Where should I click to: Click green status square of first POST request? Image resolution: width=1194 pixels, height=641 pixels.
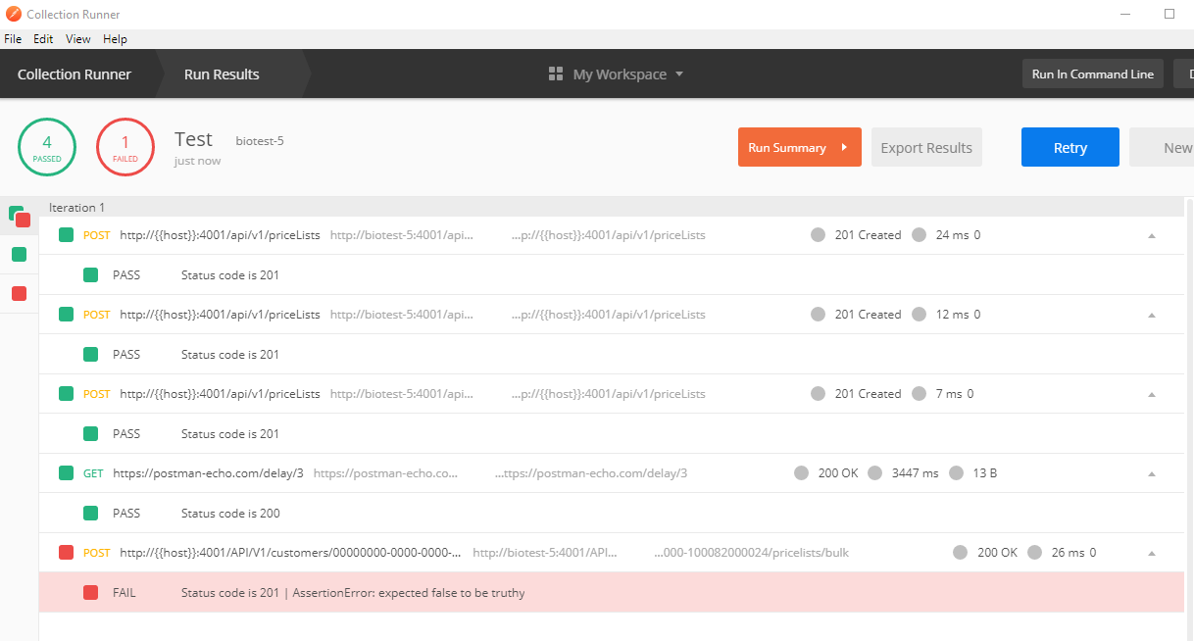click(x=67, y=235)
